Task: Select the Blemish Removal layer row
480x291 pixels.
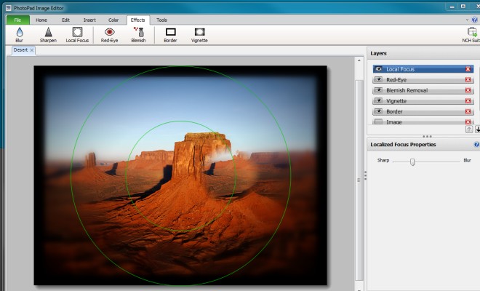Action: (423, 90)
